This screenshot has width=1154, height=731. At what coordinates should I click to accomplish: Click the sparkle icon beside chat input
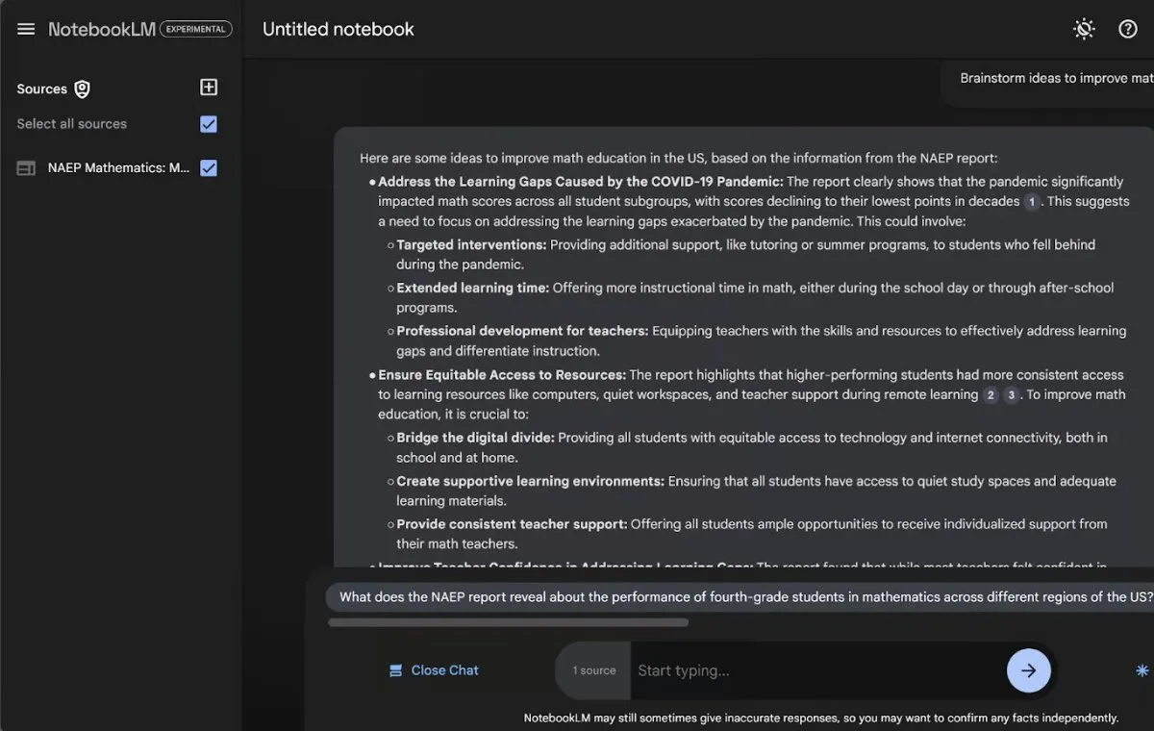point(1141,670)
